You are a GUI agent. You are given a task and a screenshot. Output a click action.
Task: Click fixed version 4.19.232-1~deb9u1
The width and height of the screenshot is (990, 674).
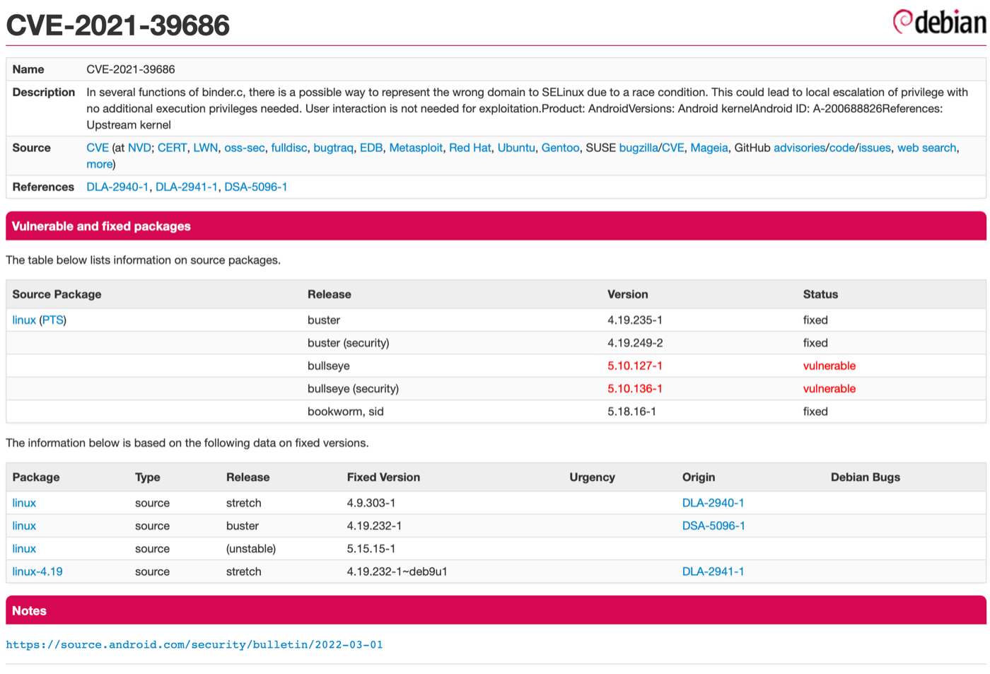397,571
